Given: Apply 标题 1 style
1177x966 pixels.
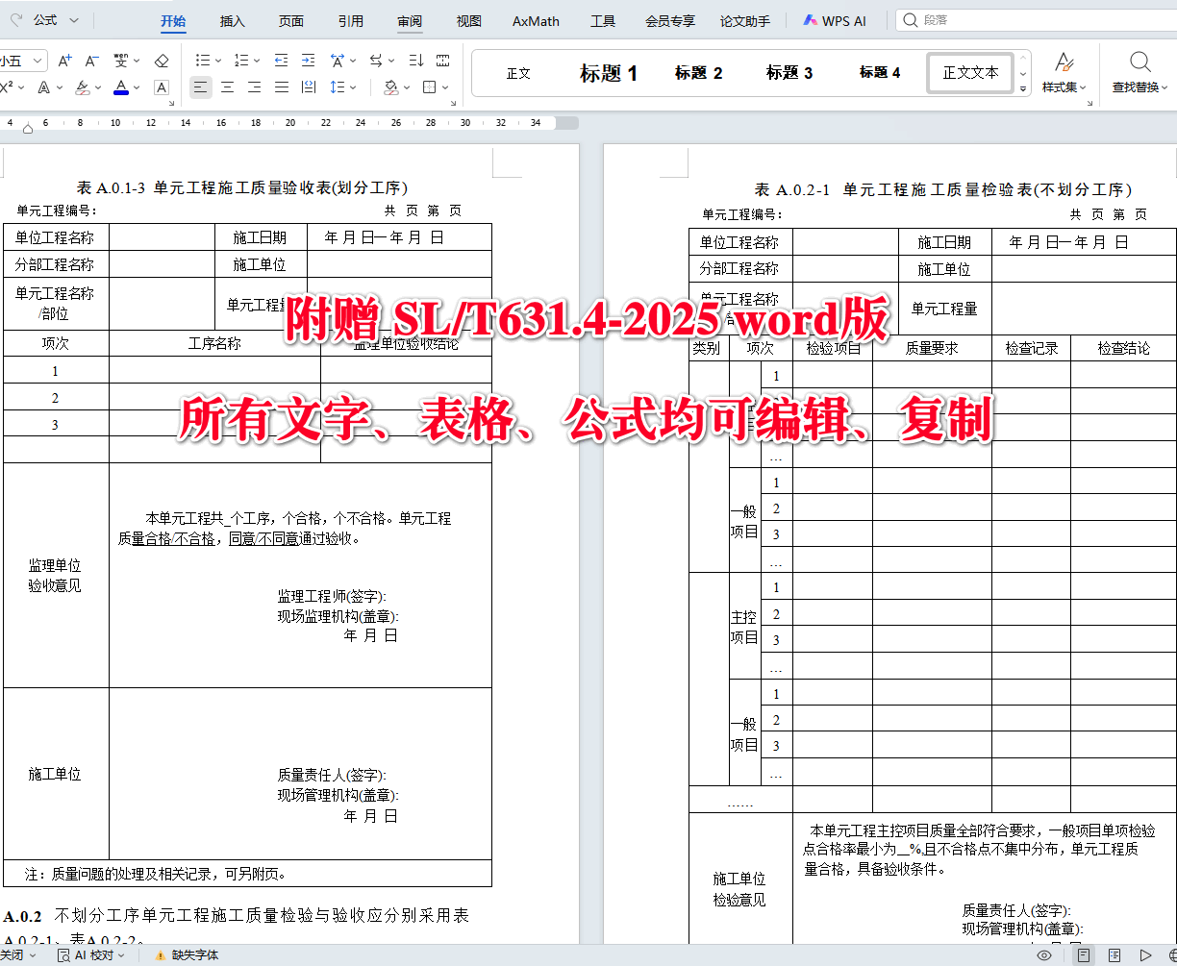Looking at the screenshot, I should 609,73.
